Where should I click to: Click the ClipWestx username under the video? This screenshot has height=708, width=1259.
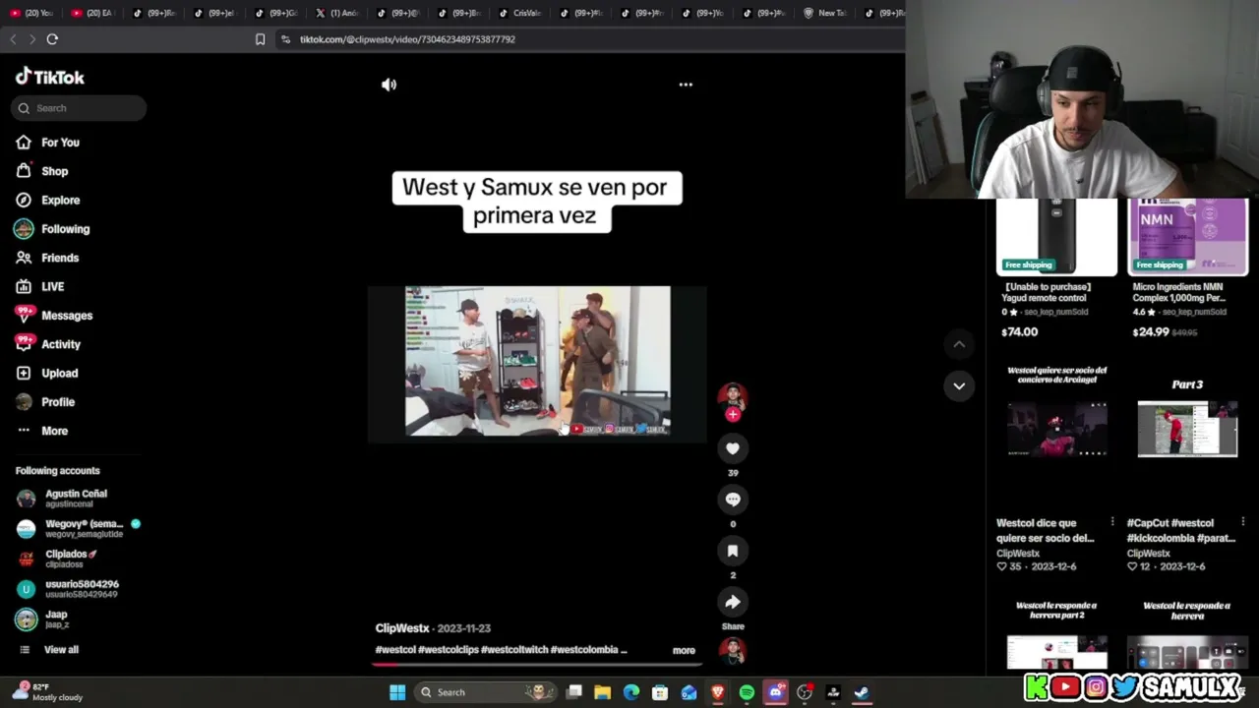[402, 628]
